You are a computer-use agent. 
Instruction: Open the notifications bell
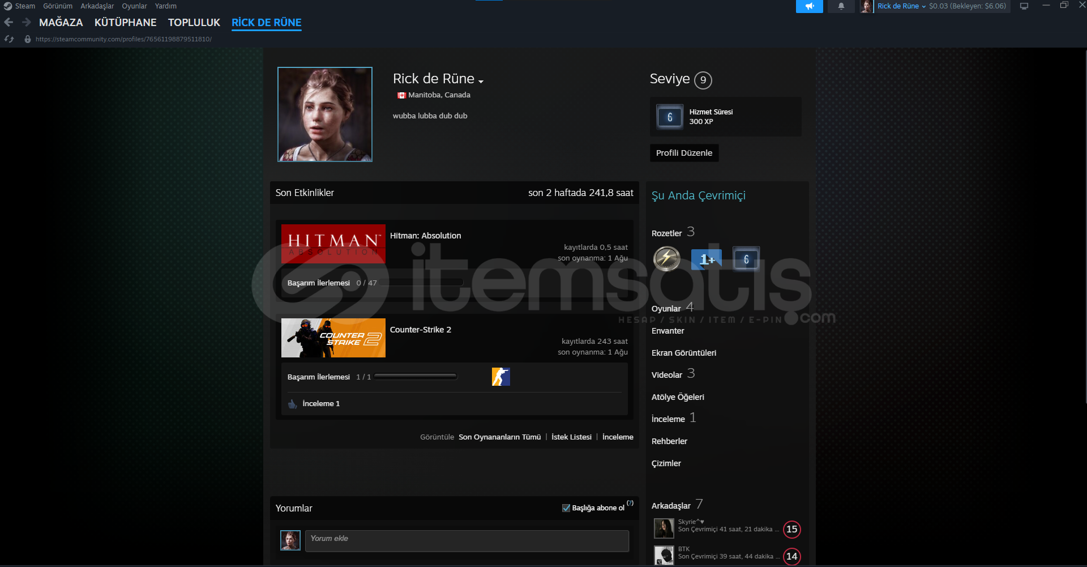click(x=841, y=6)
